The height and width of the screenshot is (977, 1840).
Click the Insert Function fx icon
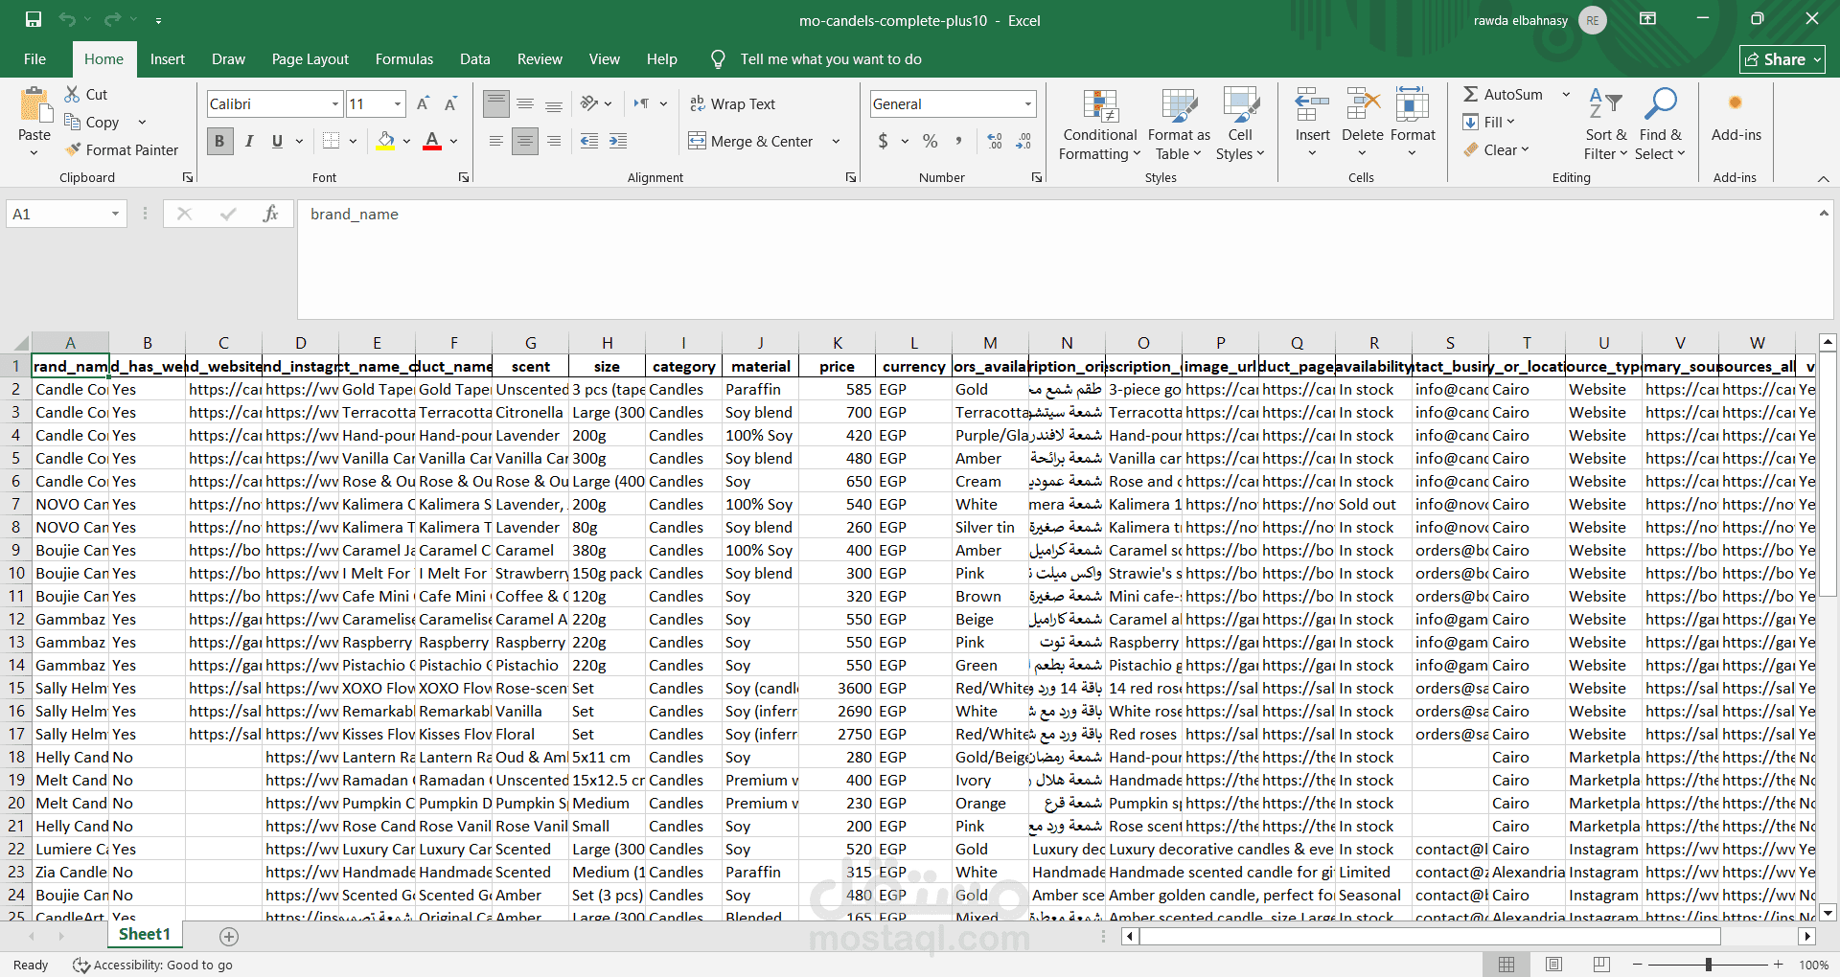(x=270, y=214)
